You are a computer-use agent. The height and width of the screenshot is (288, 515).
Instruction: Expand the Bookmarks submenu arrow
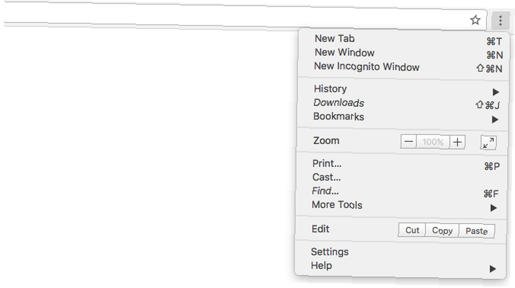[x=495, y=120]
